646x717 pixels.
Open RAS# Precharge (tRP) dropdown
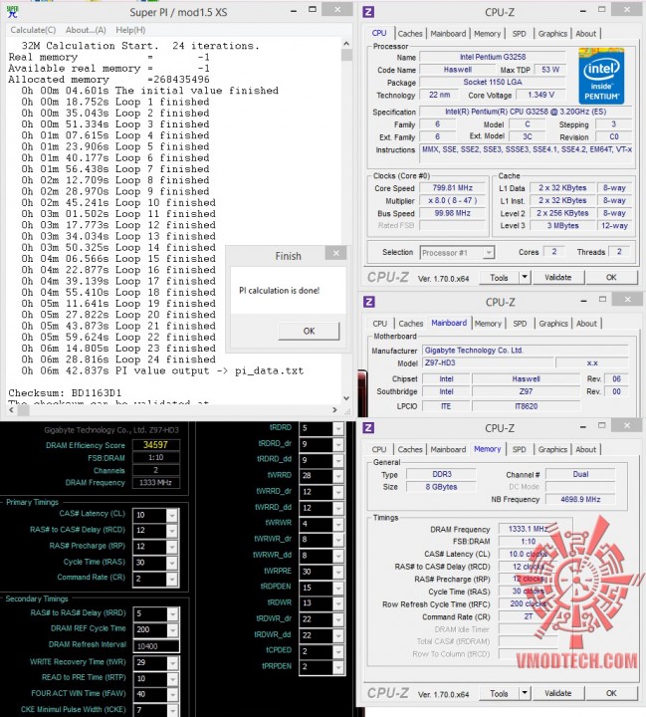172,547
